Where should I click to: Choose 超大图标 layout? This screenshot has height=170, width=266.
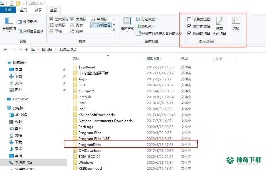click(x=59, y=19)
